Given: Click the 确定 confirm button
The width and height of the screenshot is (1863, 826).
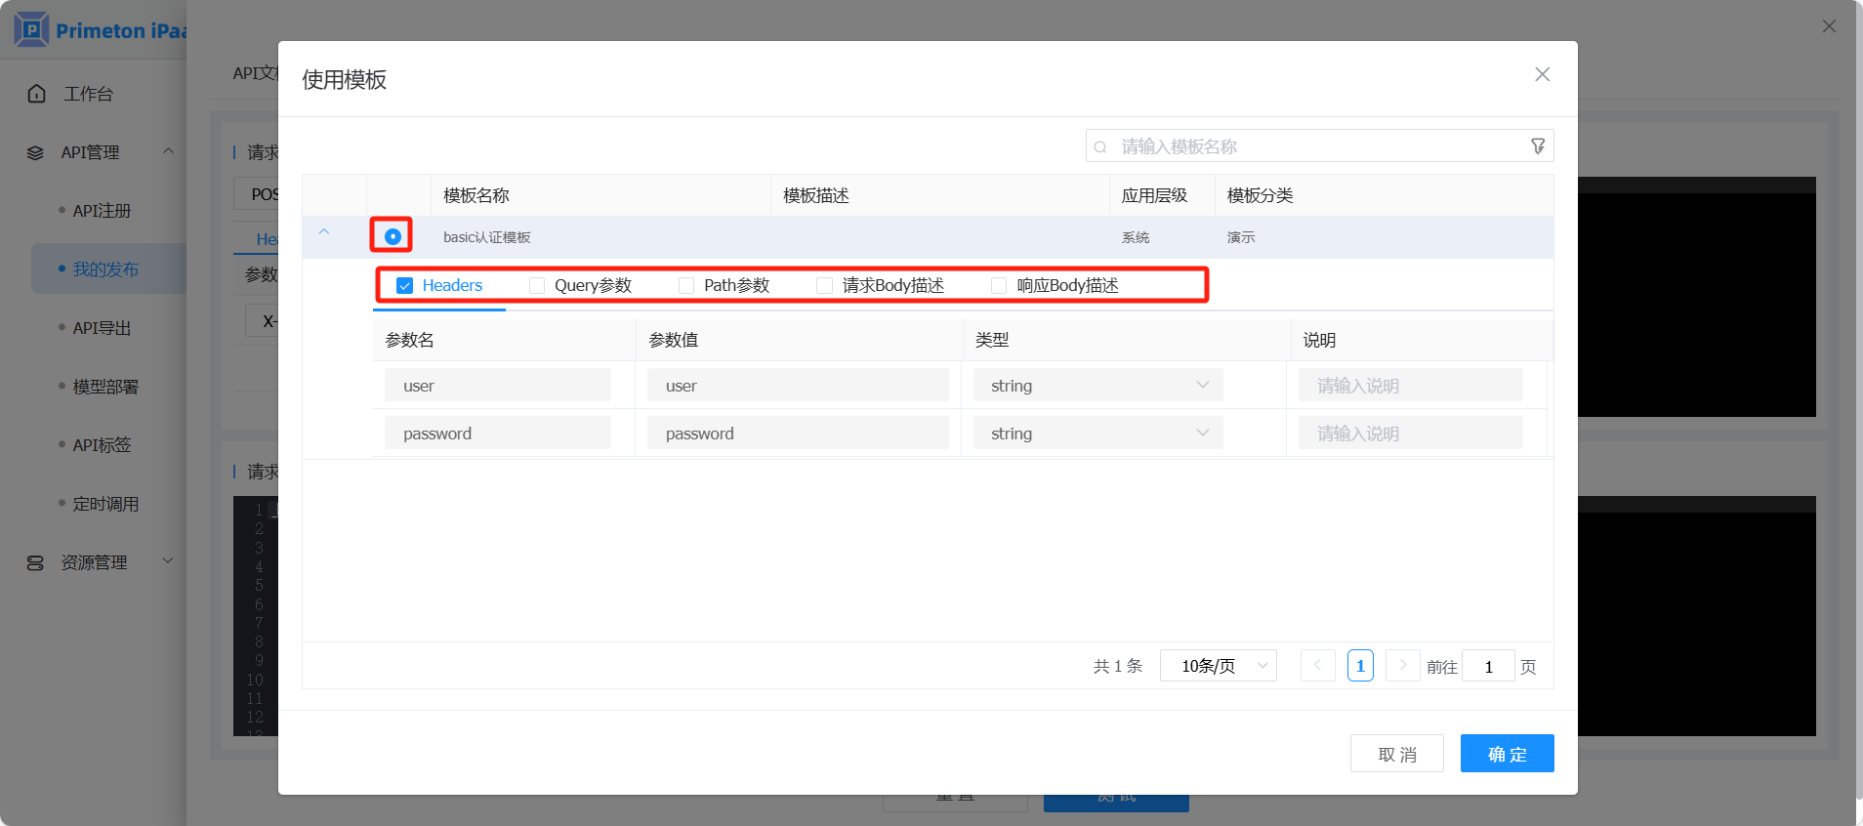Looking at the screenshot, I should click(x=1507, y=754).
